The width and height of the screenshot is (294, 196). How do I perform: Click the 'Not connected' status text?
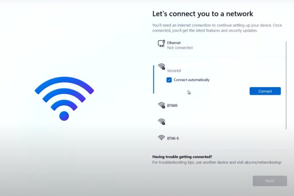point(180,48)
